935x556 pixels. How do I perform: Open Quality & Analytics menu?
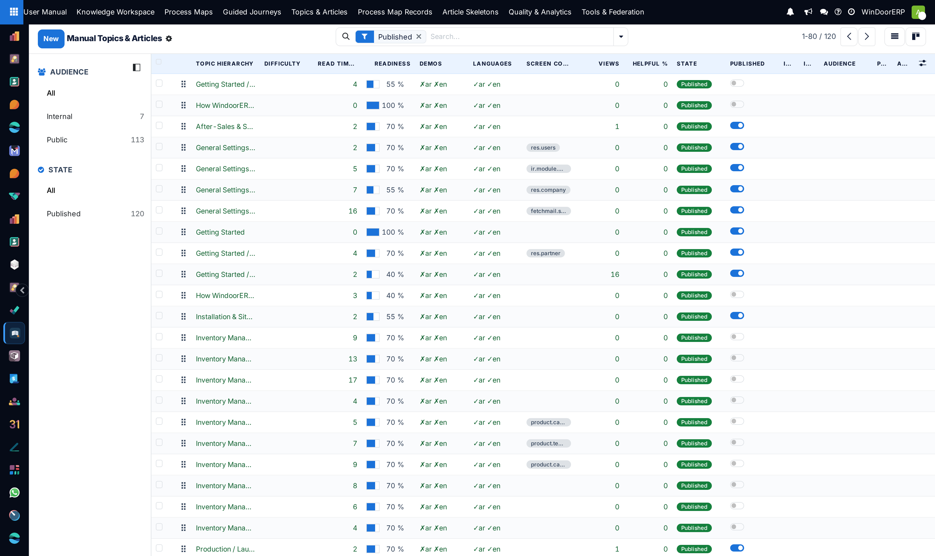[x=540, y=12]
